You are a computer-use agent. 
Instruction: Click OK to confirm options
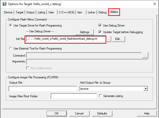click(56, 113)
